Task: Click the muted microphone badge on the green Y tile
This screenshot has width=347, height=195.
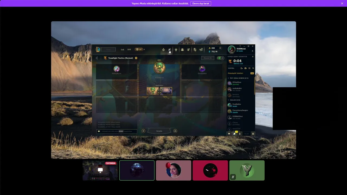Action: [233, 177]
